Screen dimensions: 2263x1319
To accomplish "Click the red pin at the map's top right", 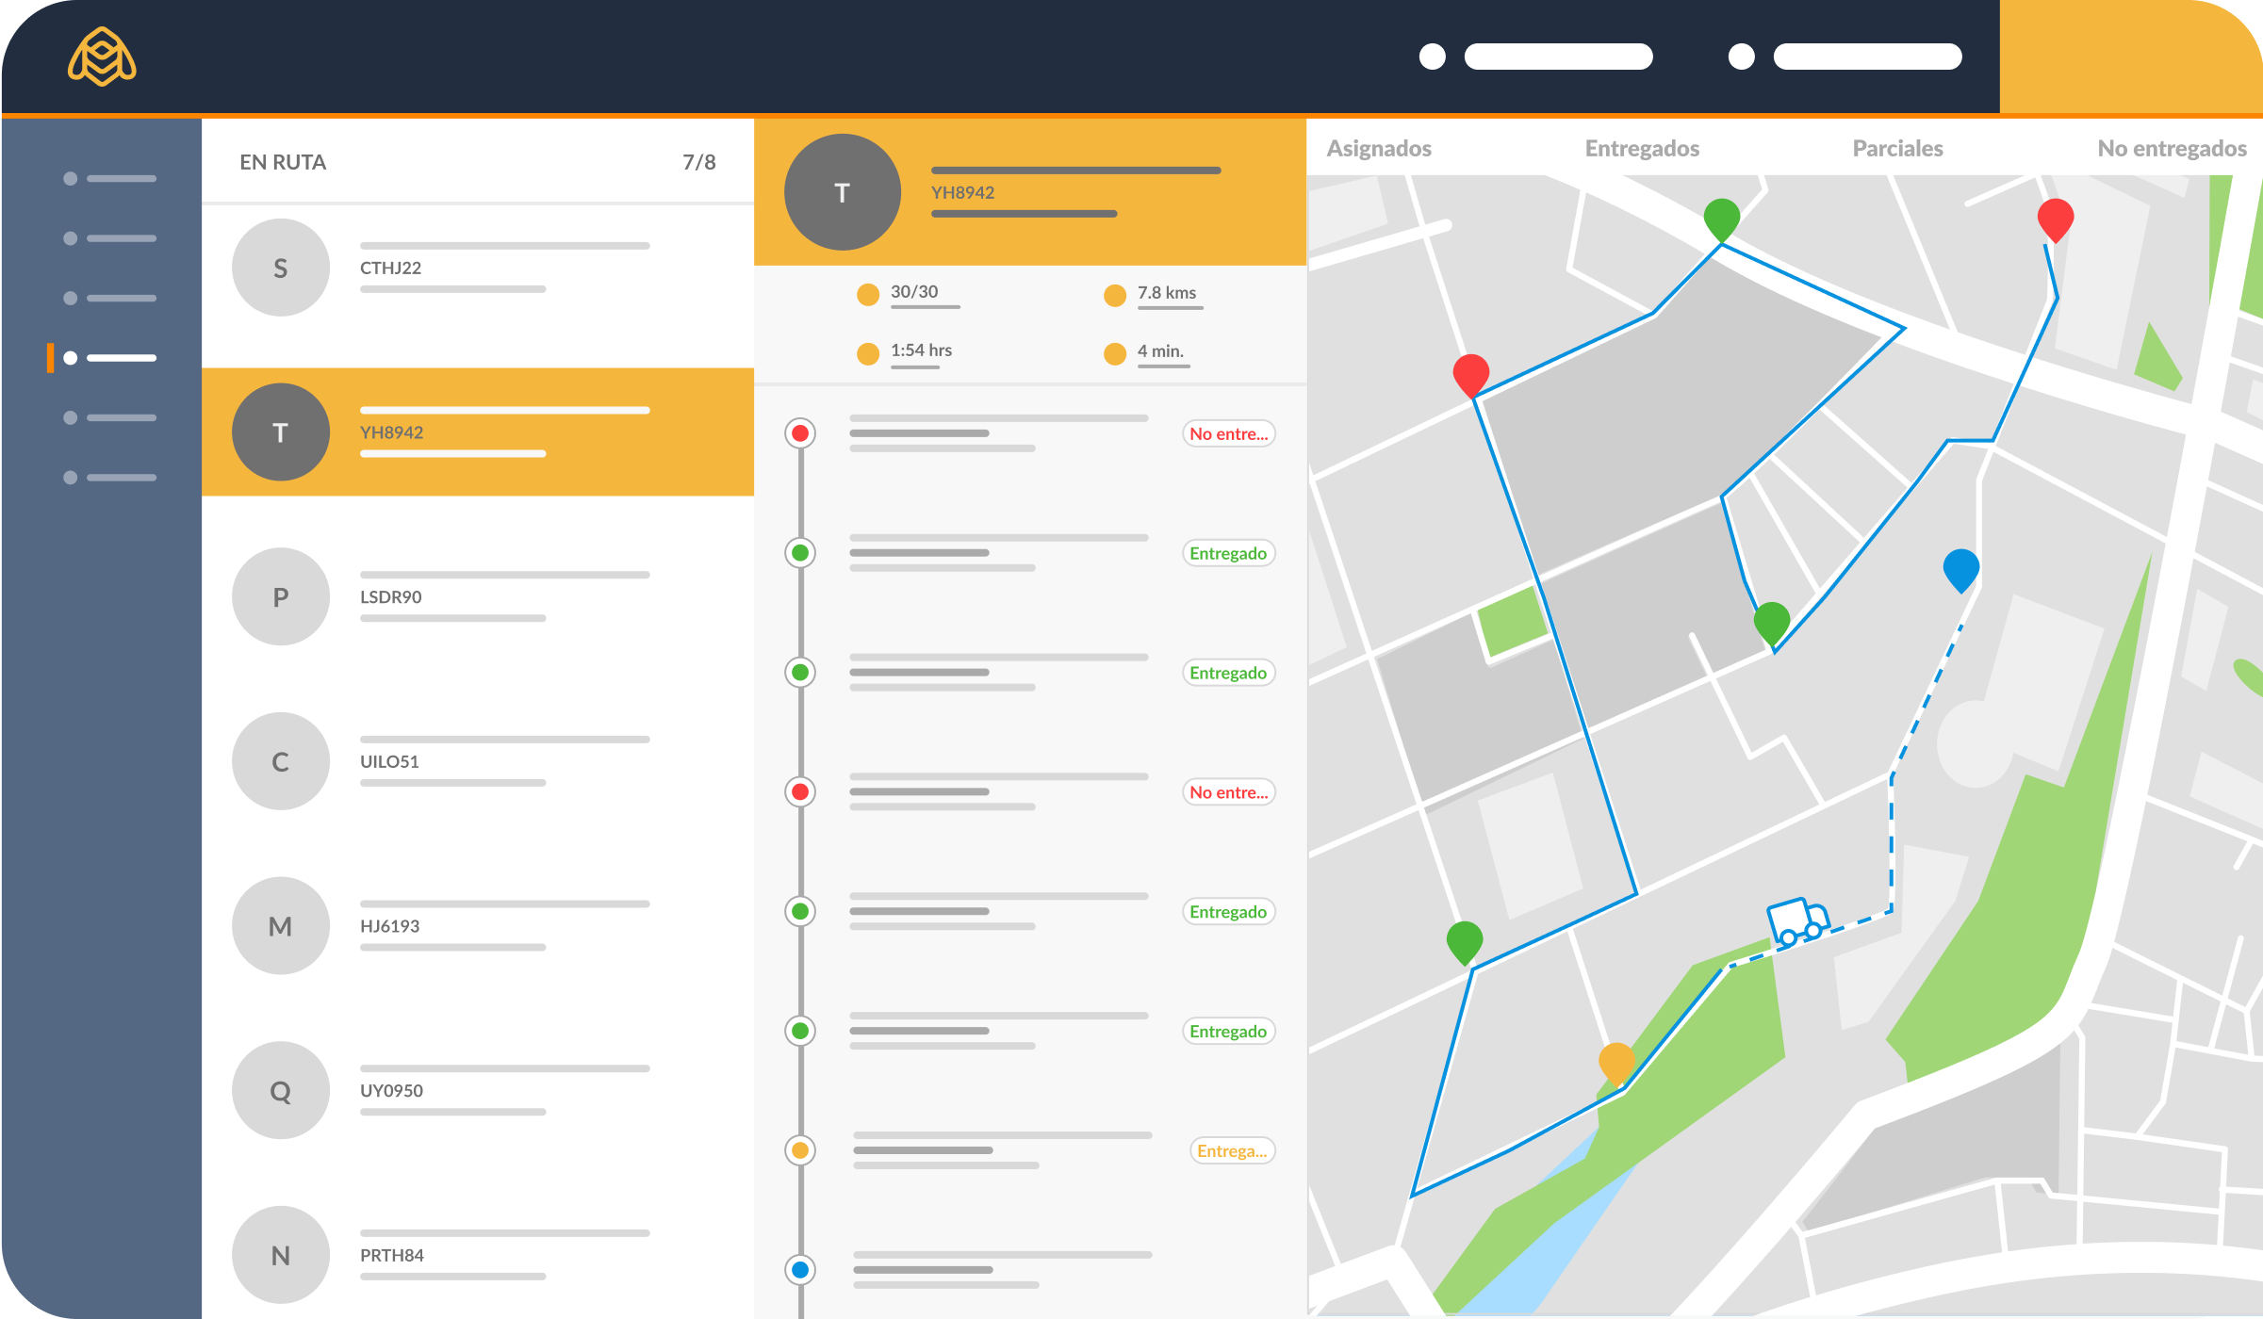I will [2056, 220].
